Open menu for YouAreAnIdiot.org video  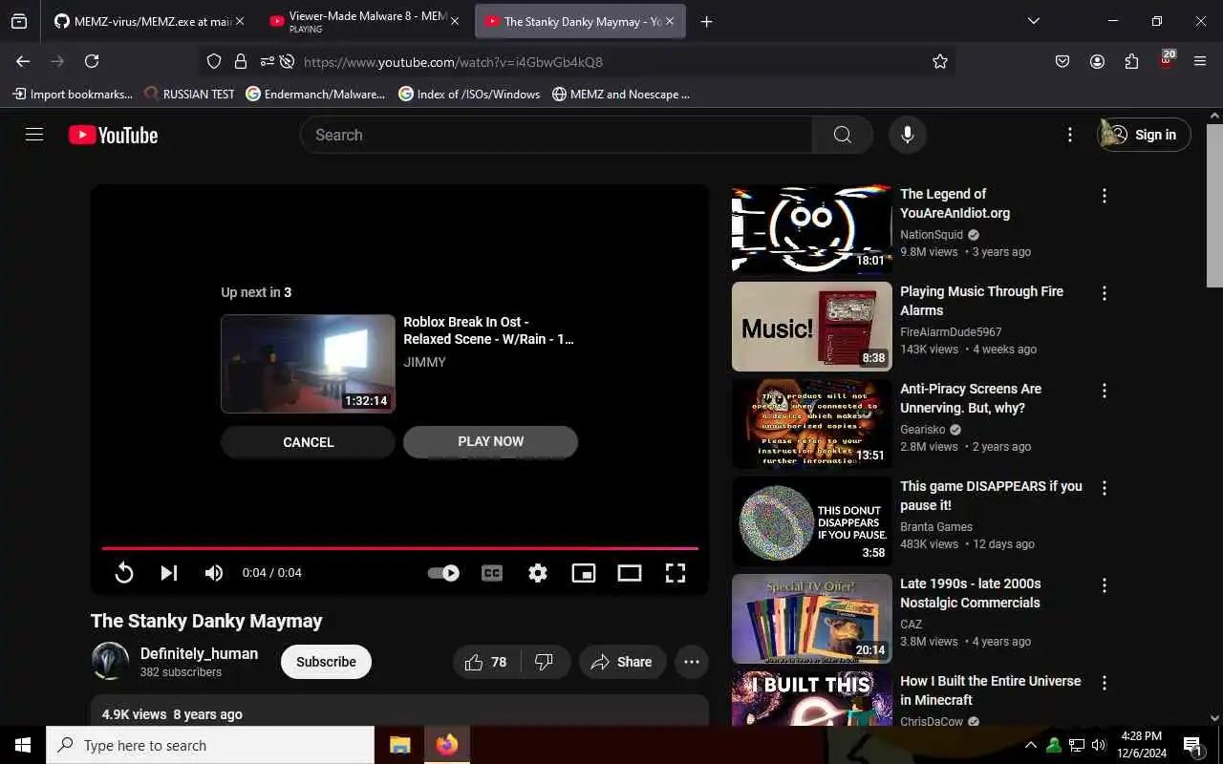(x=1105, y=196)
